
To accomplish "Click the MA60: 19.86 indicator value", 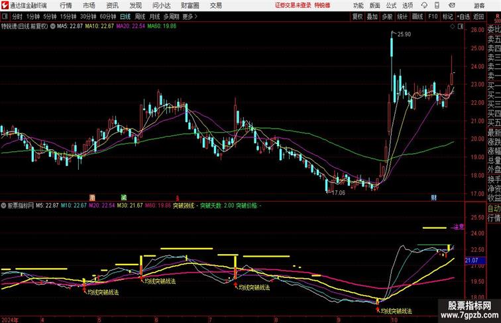I will pyautogui.click(x=162, y=27).
